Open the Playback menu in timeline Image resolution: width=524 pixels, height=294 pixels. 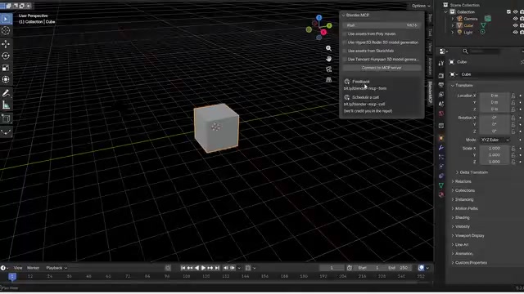[56, 268]
